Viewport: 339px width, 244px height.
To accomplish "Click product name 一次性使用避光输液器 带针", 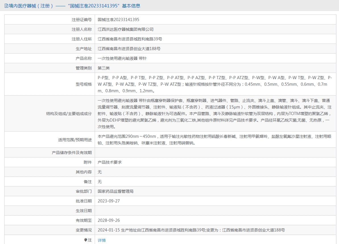I will click(x=122, y=58).
